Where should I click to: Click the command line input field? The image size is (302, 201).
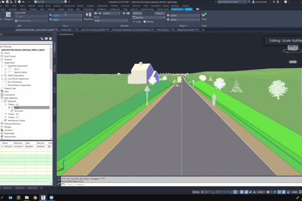pos(181,184)
